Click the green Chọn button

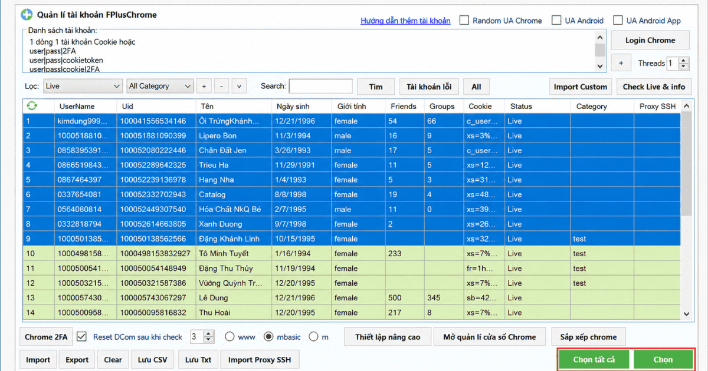[x=663, y=359]
